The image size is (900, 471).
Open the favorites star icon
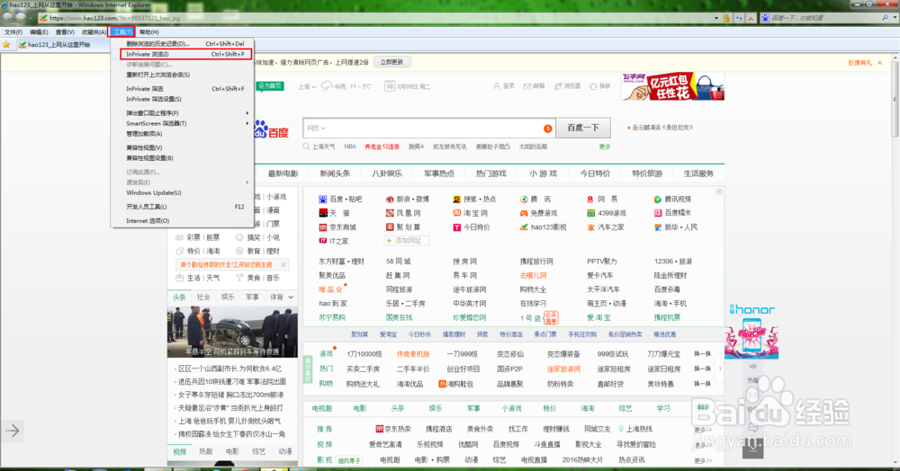click(x=6, y=44)
